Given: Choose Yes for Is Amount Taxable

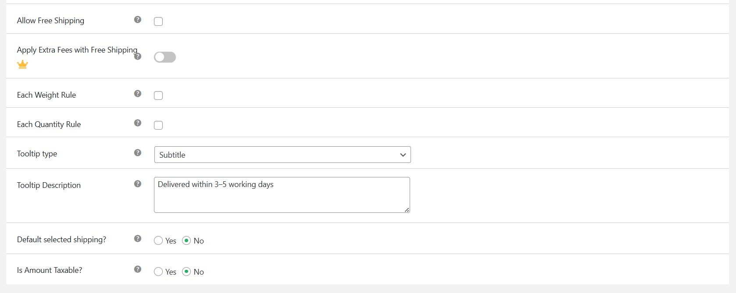Looking at the screenshot, I should 158,272.
